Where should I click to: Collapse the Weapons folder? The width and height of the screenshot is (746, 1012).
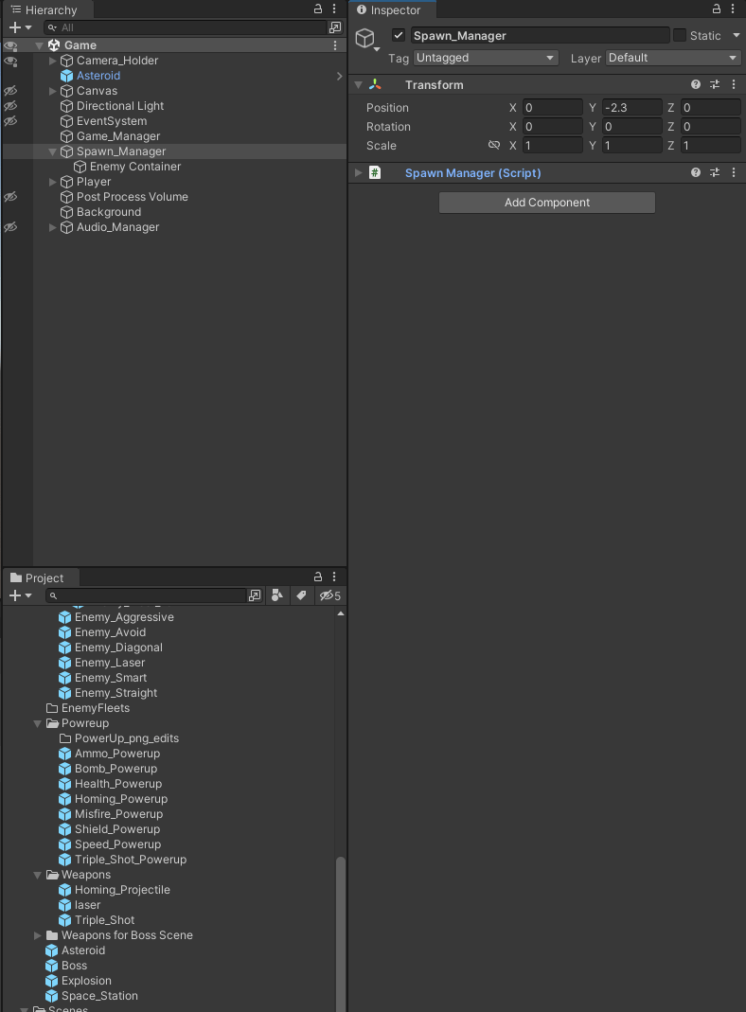pos(38,875)
